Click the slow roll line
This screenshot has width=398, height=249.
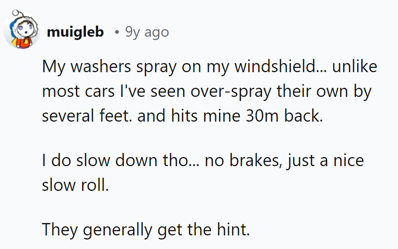(75, 185)
